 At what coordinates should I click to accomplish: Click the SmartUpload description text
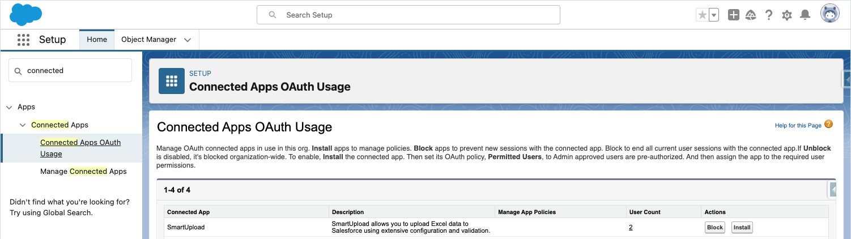coord(411,227)
